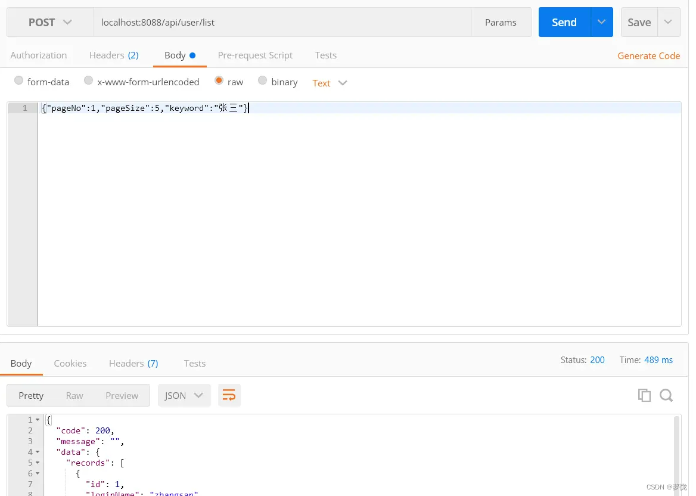Screen dimensions: 696x496
Task: Select Pretty view for the response
Action: 31,395
